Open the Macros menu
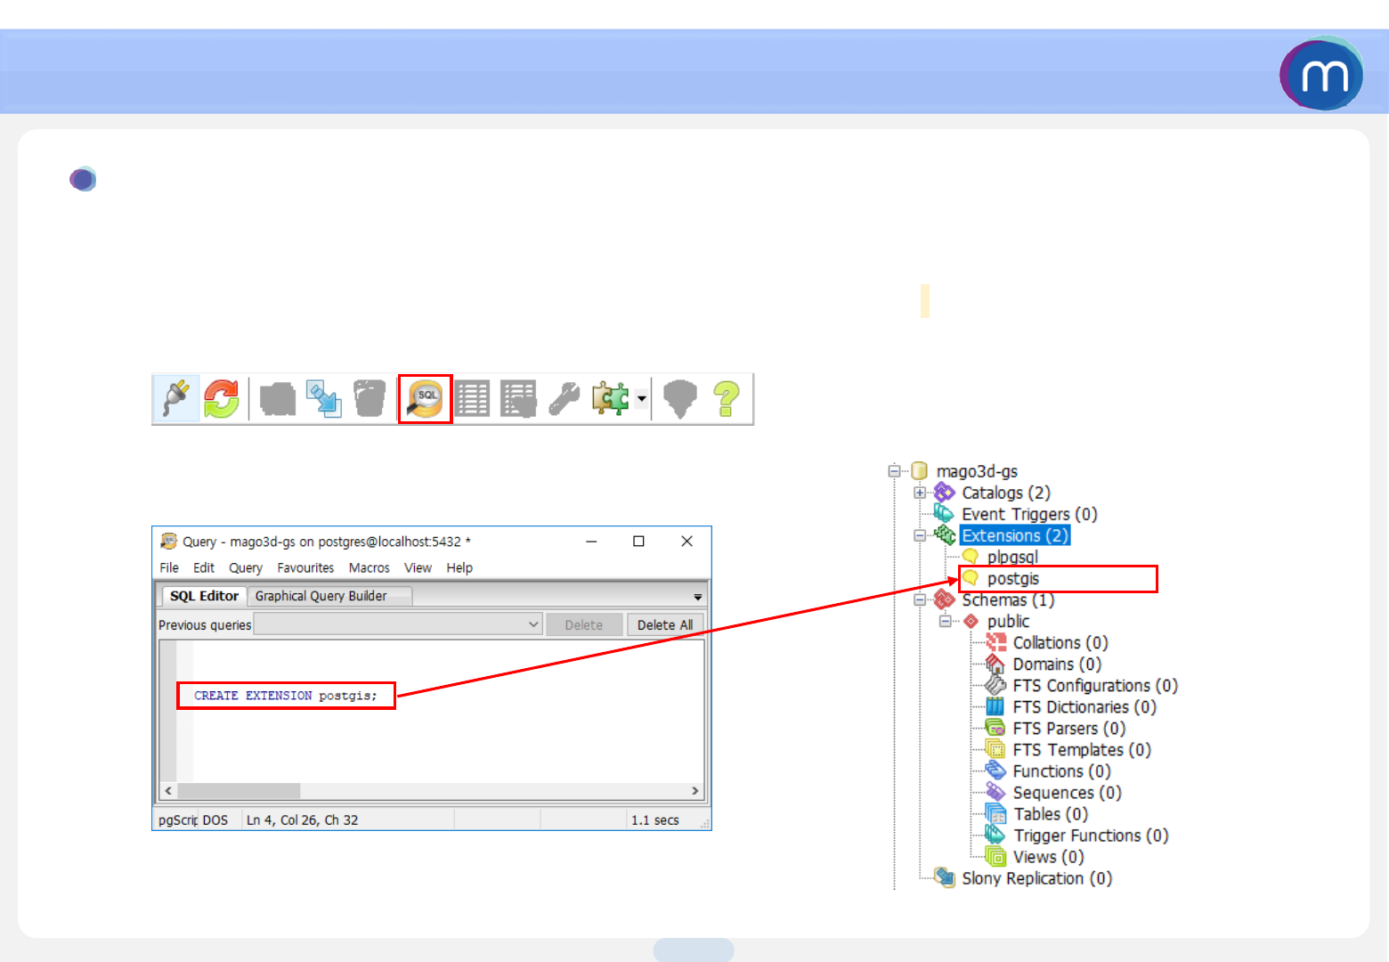 point(370,567)
